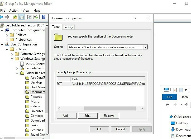
Task: Expand Policies under Computer Configuration
Action: (7, 35)
